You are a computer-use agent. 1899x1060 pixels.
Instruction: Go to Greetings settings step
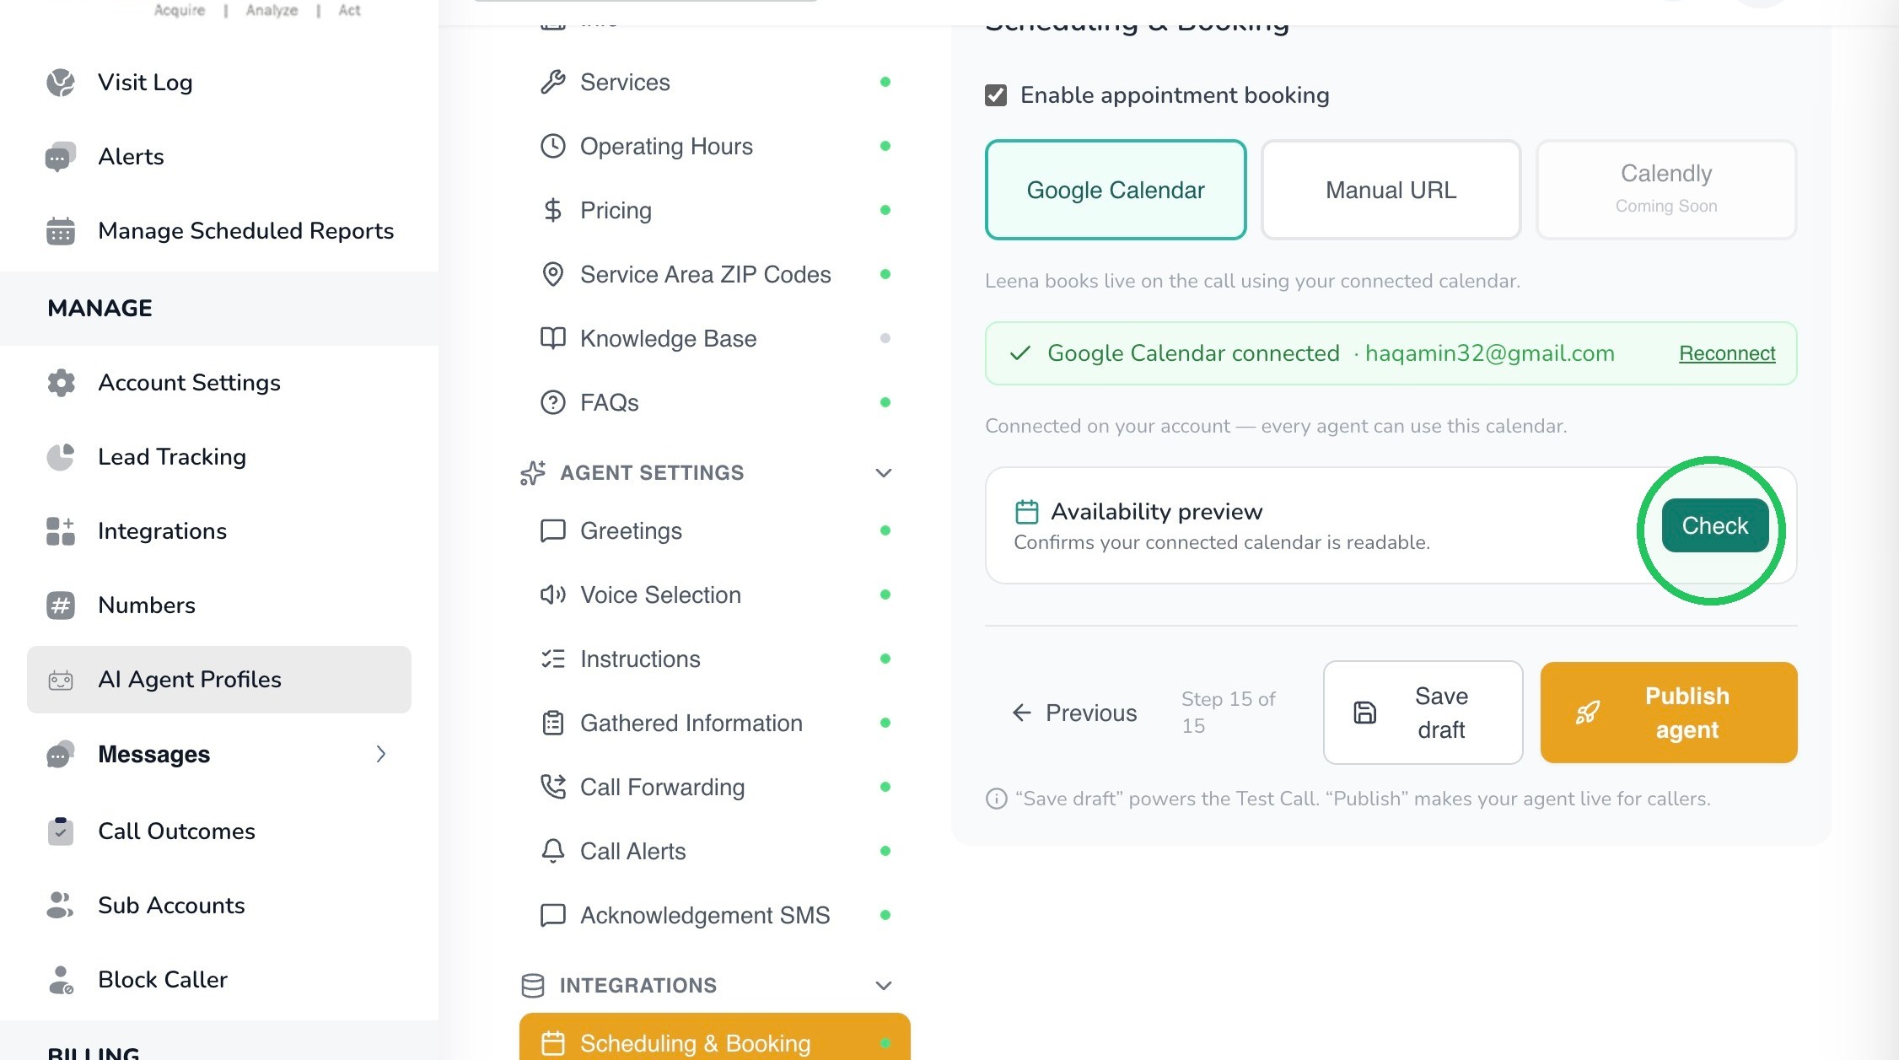(x=715, y=530)
